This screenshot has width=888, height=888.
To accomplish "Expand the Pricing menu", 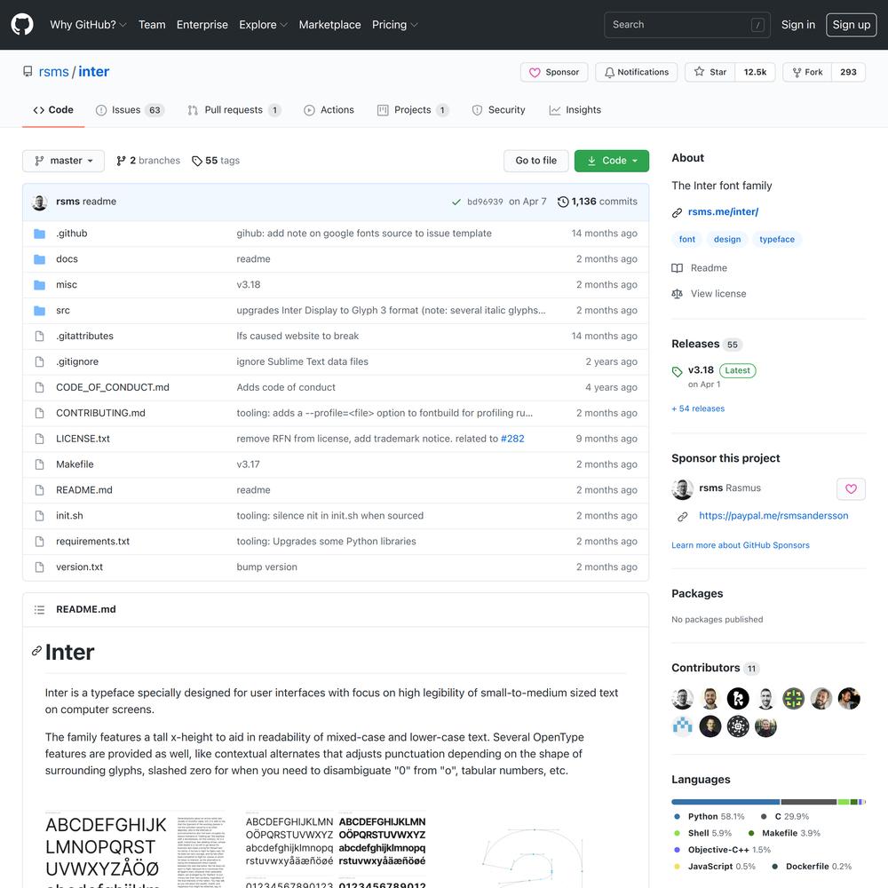I will 395,25.
